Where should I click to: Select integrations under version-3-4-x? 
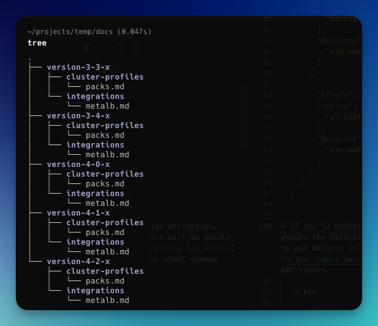[x=95, y=145]
